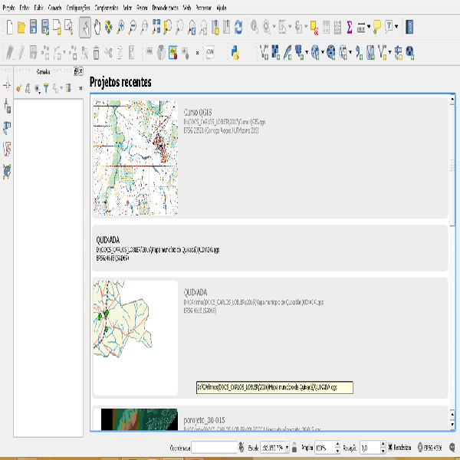Viewport: 460px width, 460px height.
Task: Increase the Ampliar magnifier value
Action: 337,444
